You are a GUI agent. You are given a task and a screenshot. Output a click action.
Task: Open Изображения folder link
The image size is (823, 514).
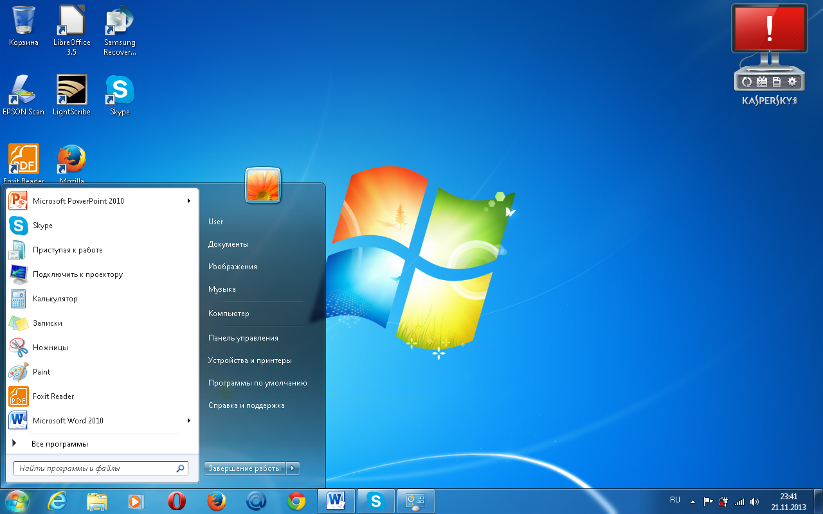pos(232,267)
